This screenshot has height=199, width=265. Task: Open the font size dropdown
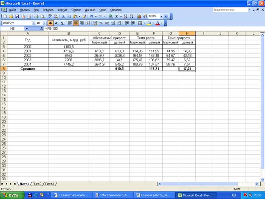(44, 23)
